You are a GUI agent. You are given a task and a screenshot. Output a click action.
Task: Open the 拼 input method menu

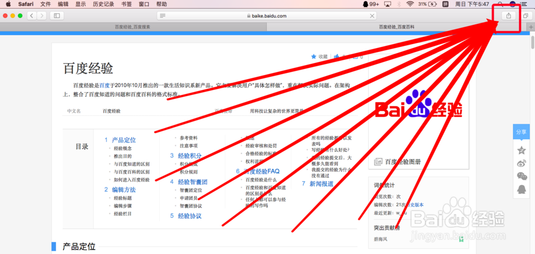pos(445,4)
